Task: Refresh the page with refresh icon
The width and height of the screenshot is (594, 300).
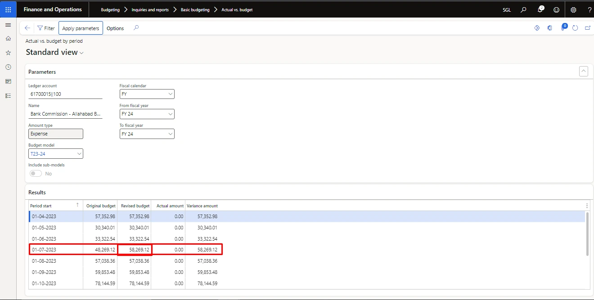Action: (x=575, y=28)
